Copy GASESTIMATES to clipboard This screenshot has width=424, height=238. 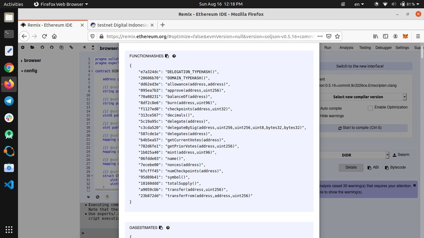(161, 227)
